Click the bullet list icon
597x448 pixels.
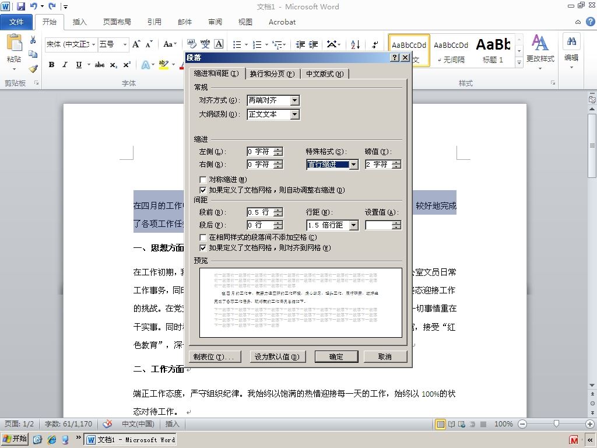pos(237,44)
